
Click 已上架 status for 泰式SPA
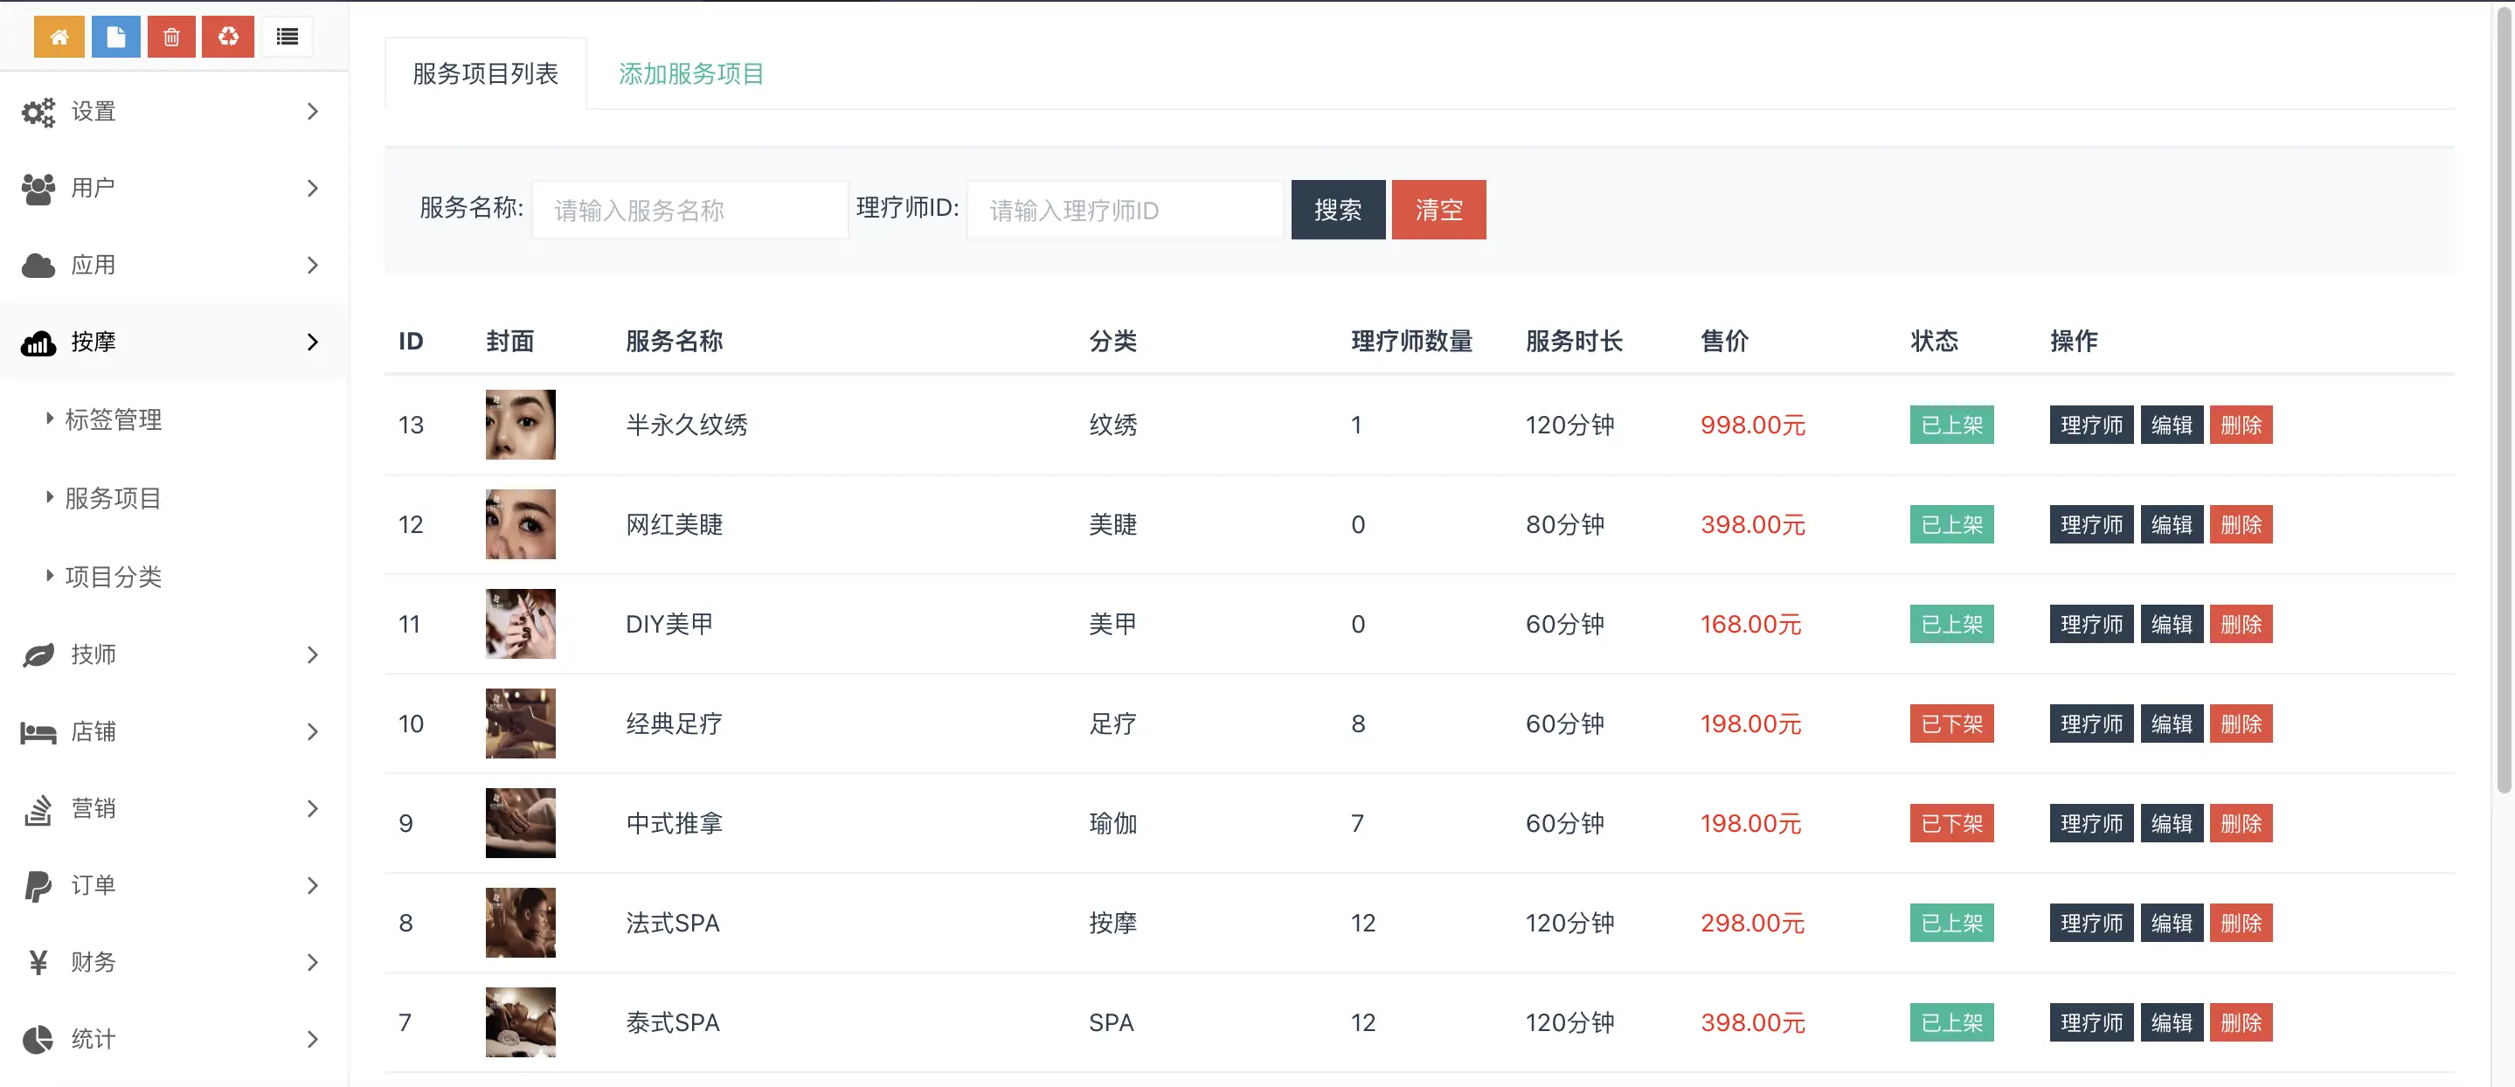(x=1950, y=1022)
